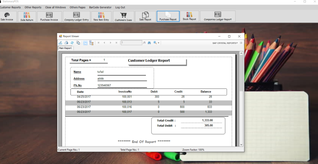Toggle the group tree panel
Image resolution: width=318 pixels, height=164 pixels.
(x=91, y=43)
